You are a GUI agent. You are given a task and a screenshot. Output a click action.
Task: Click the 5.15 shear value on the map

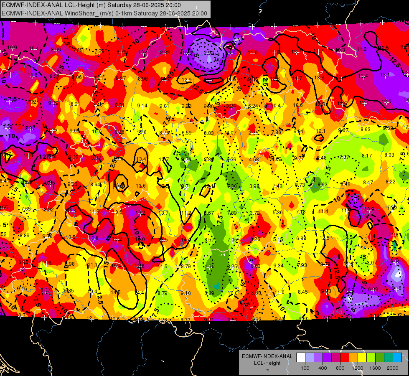(x=278, y=239)
